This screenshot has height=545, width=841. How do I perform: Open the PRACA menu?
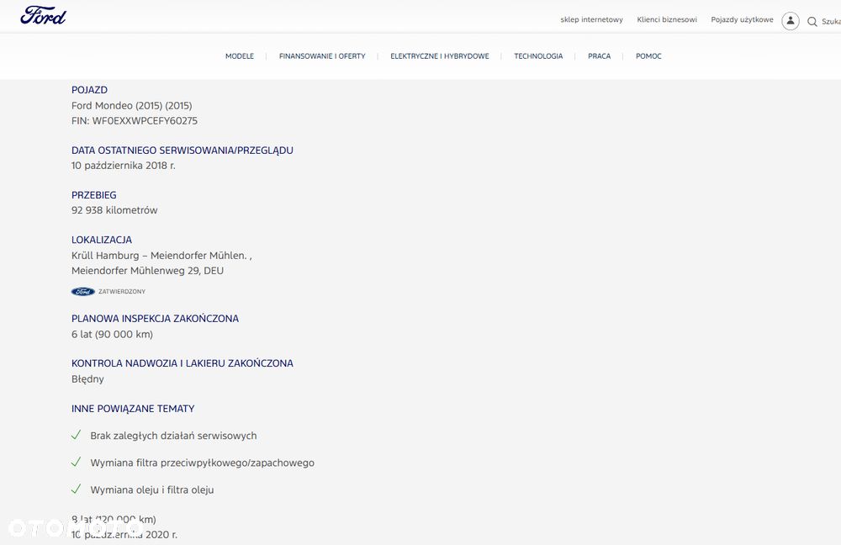599,56
